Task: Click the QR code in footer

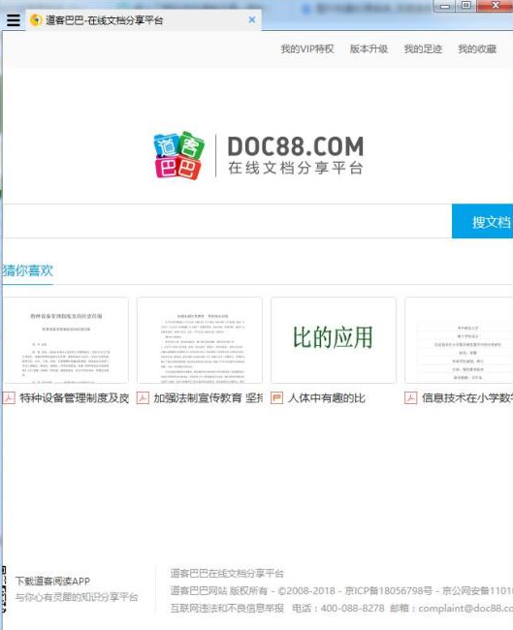Action: coord(4,588)
